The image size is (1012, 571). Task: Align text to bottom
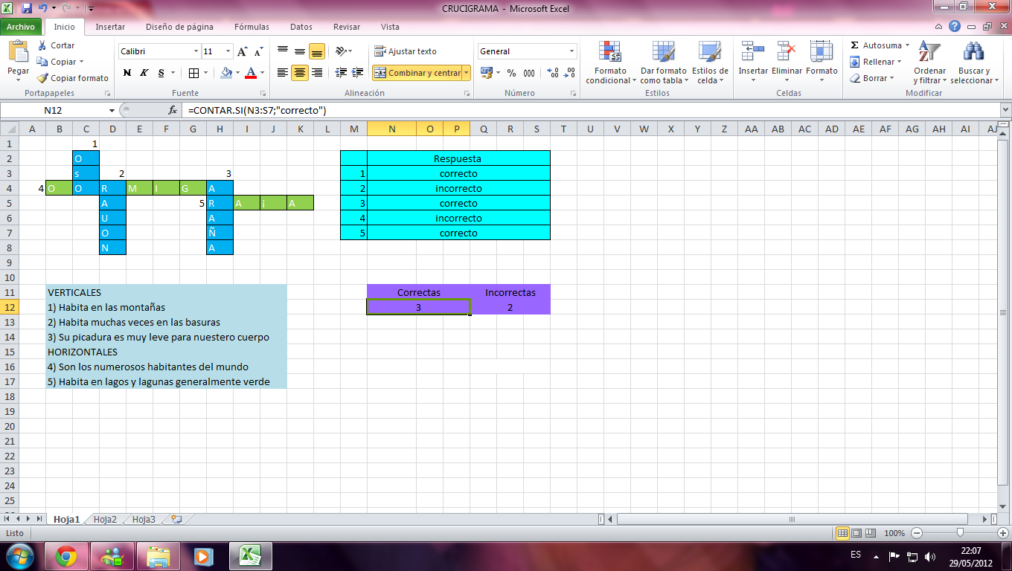(x=317, y=51)
